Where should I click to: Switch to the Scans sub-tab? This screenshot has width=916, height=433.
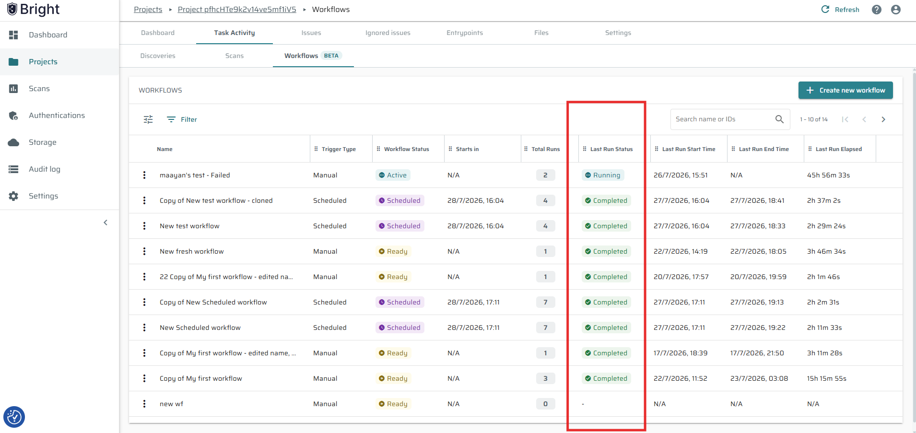235,56
